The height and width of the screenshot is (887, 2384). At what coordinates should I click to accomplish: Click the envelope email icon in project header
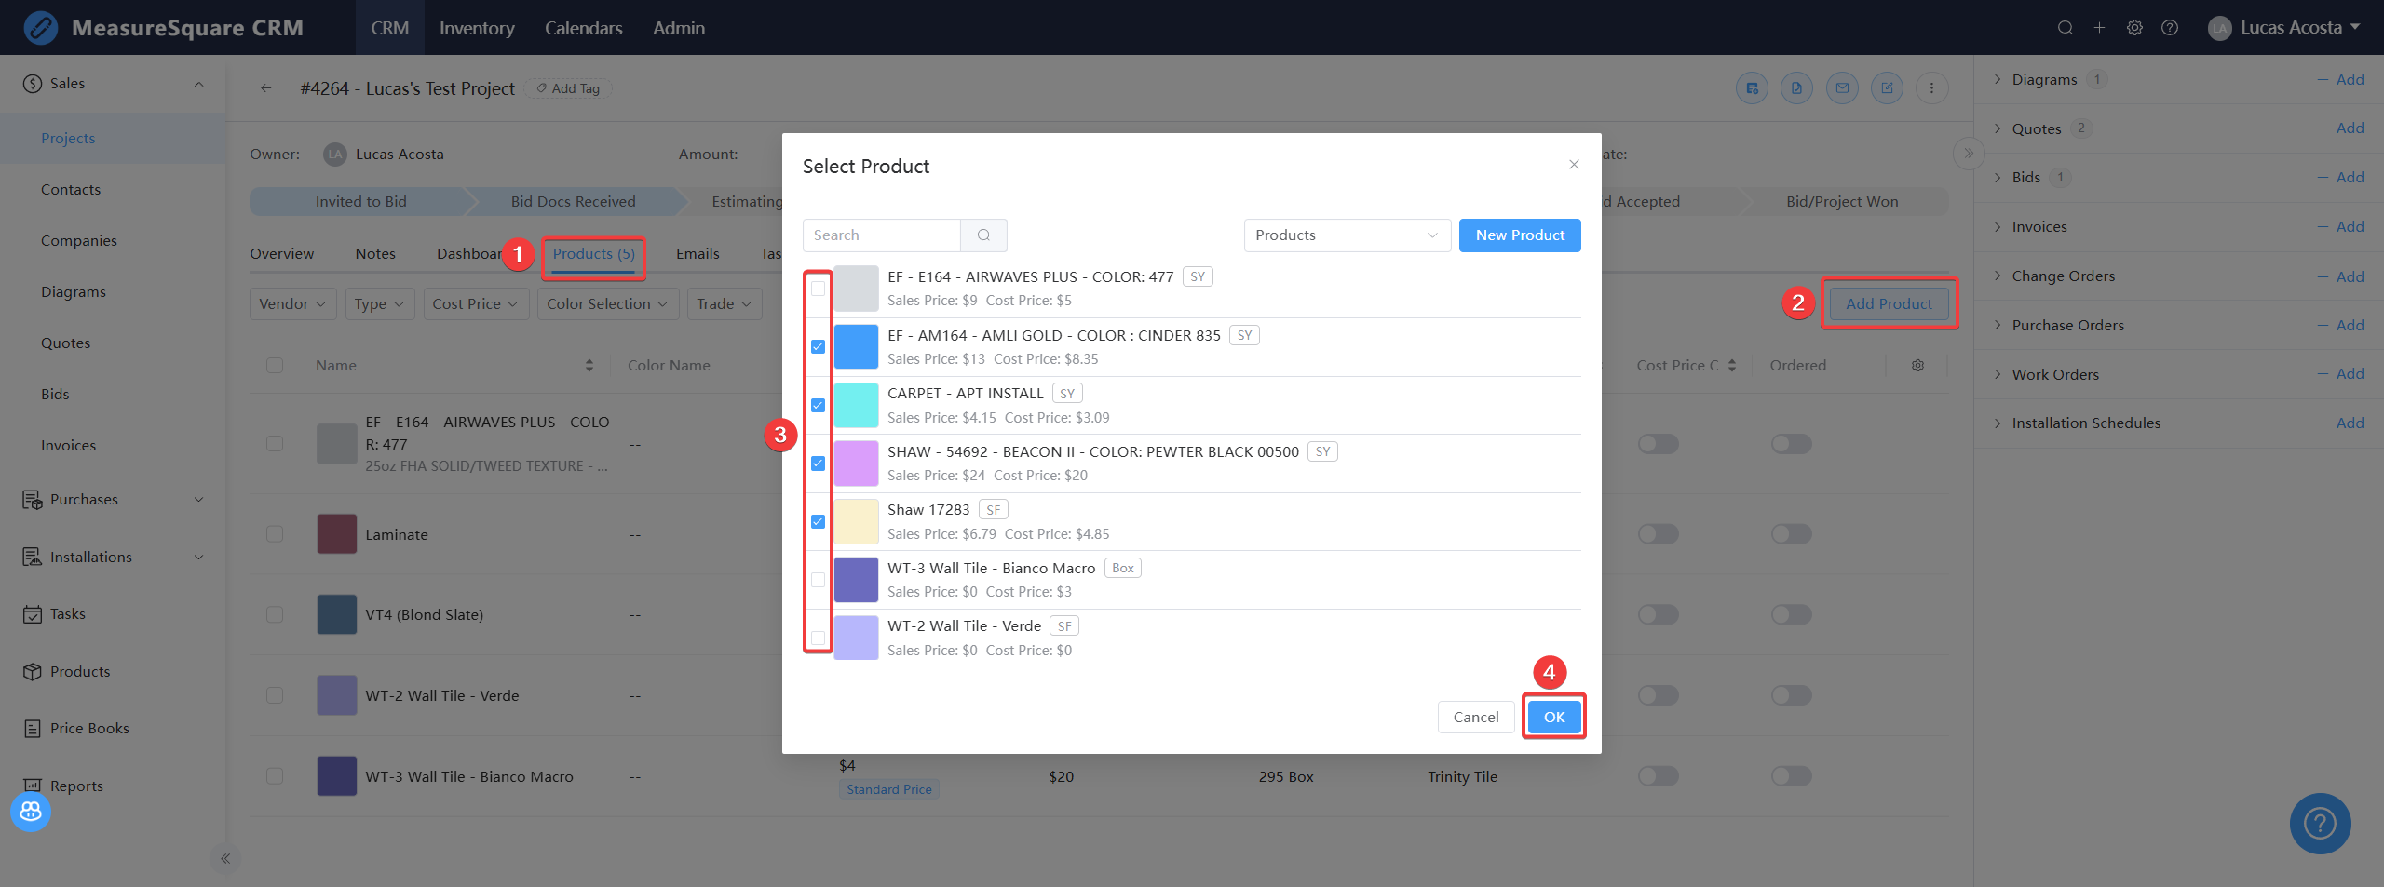(x=1842, y=88)
